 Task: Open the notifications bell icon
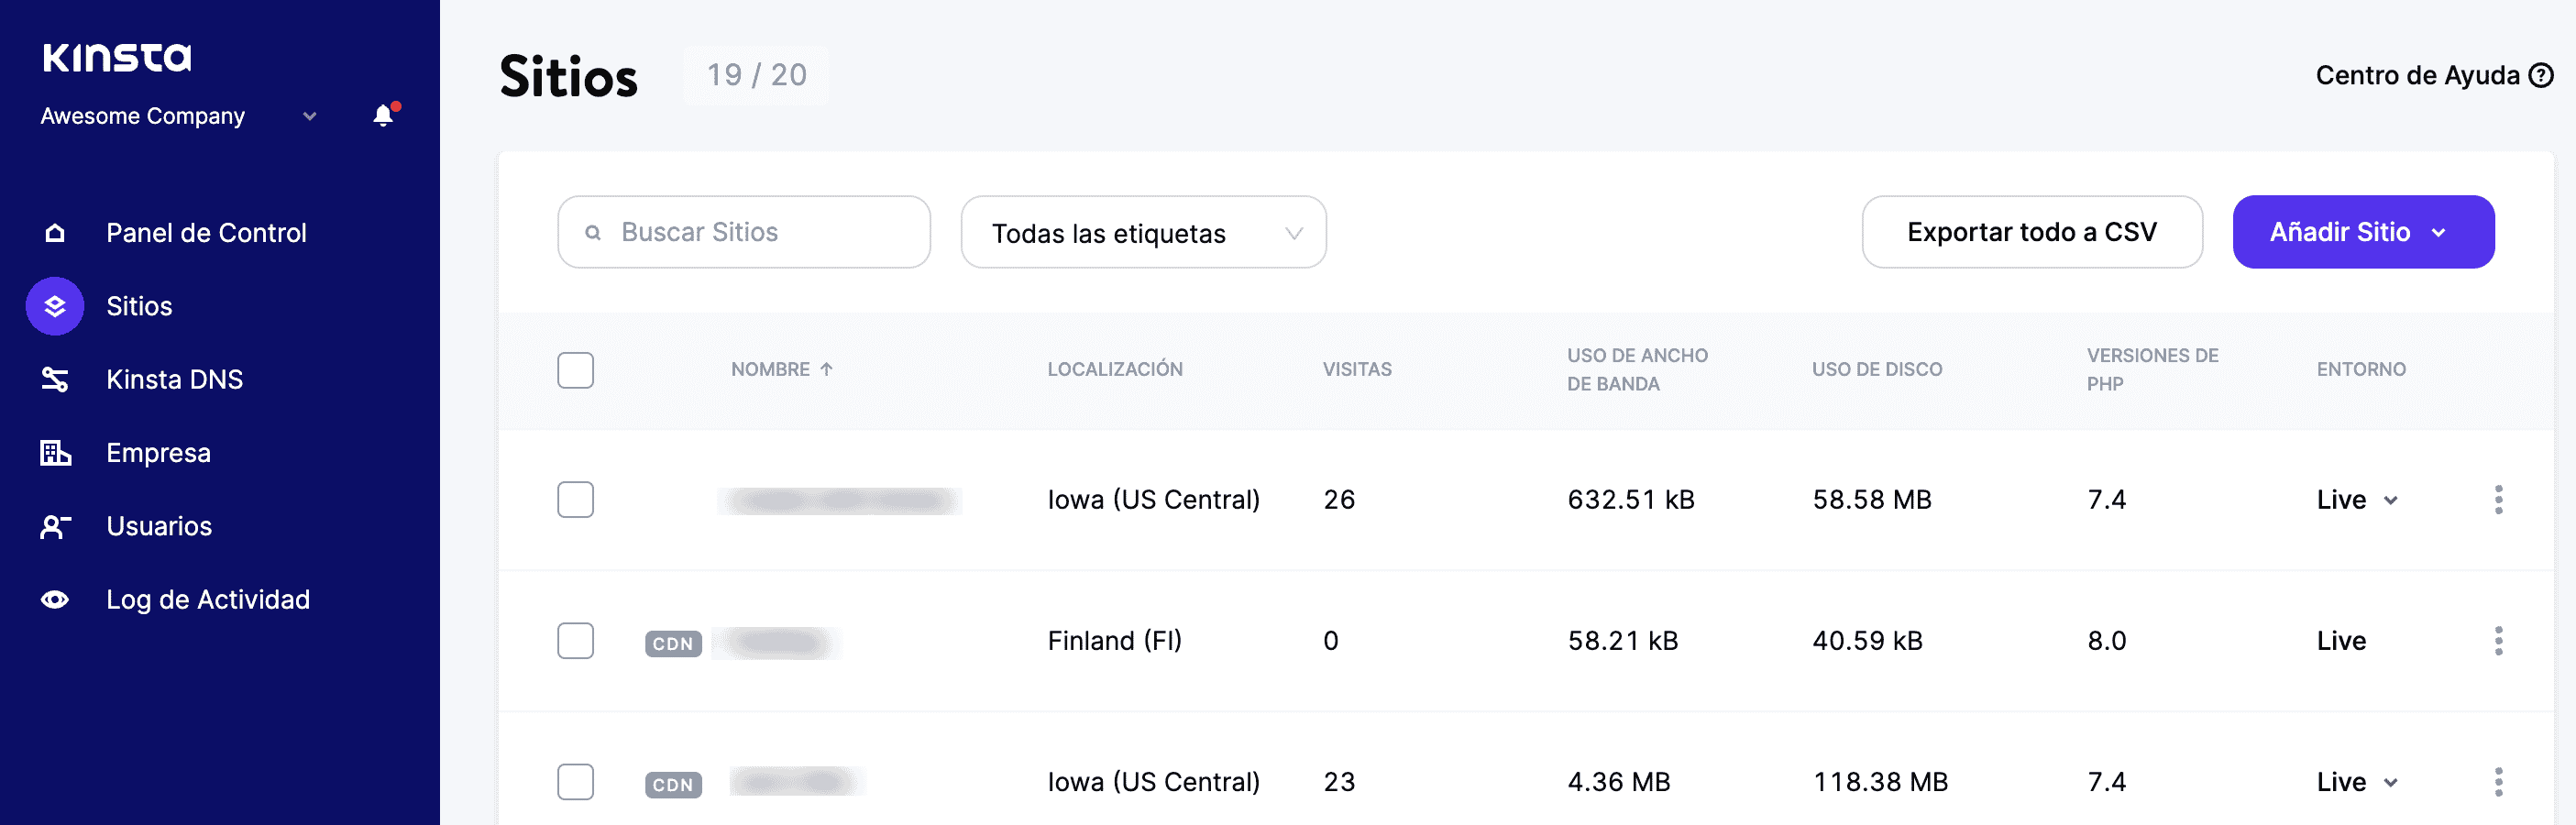point(383,116)
